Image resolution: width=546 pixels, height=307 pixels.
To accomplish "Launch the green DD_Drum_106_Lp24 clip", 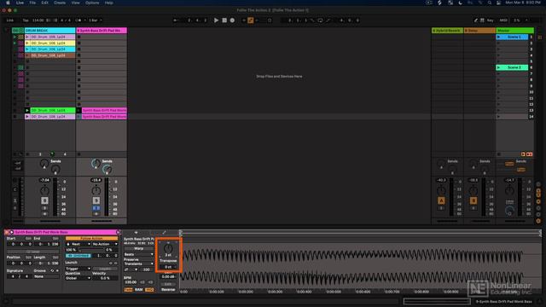I will (x=27, y=110).
